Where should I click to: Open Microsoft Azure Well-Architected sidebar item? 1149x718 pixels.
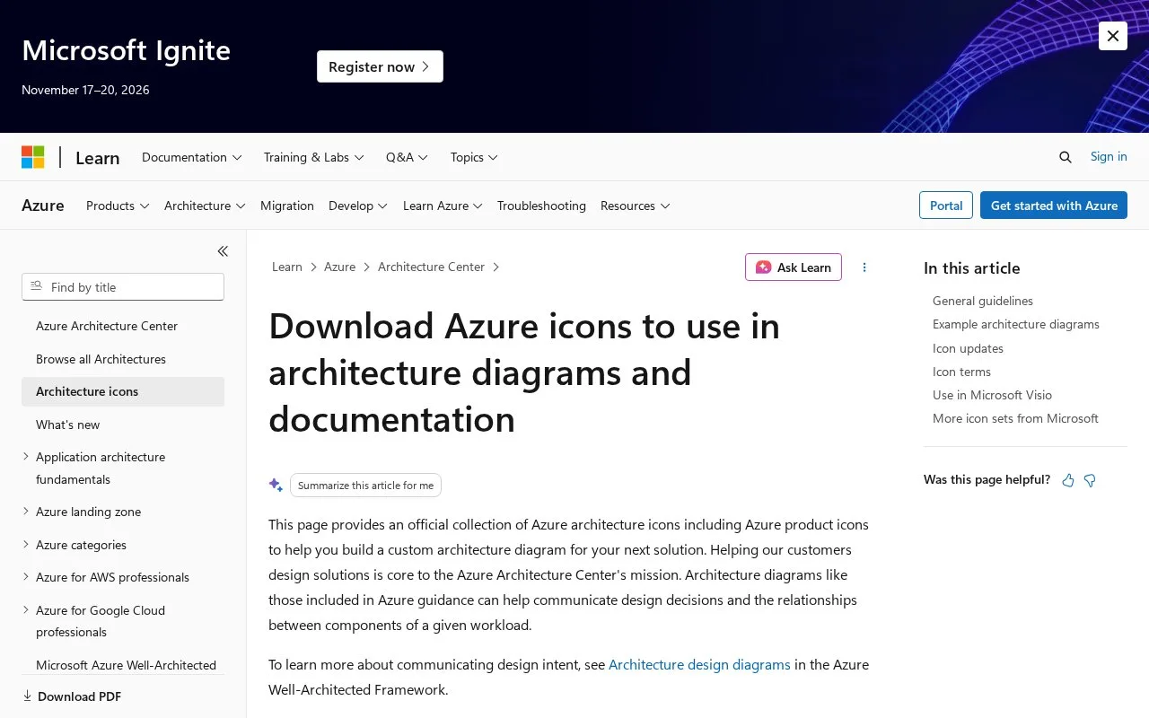[x=126, y=665]
